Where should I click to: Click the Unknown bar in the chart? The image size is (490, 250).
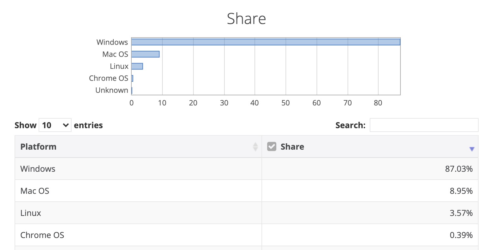click(132, 90)
